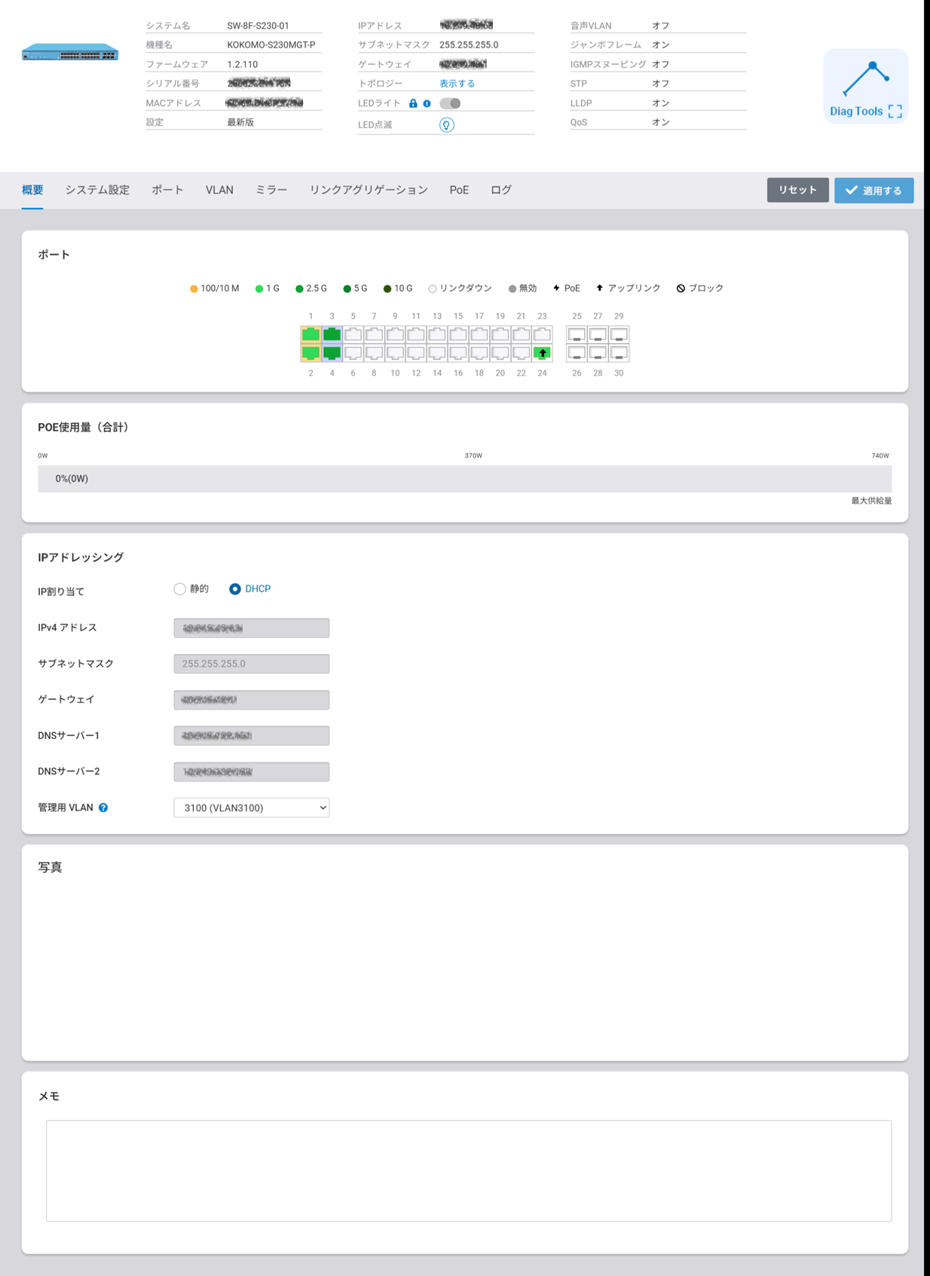Open the PoE tab

tap(459, 190)
